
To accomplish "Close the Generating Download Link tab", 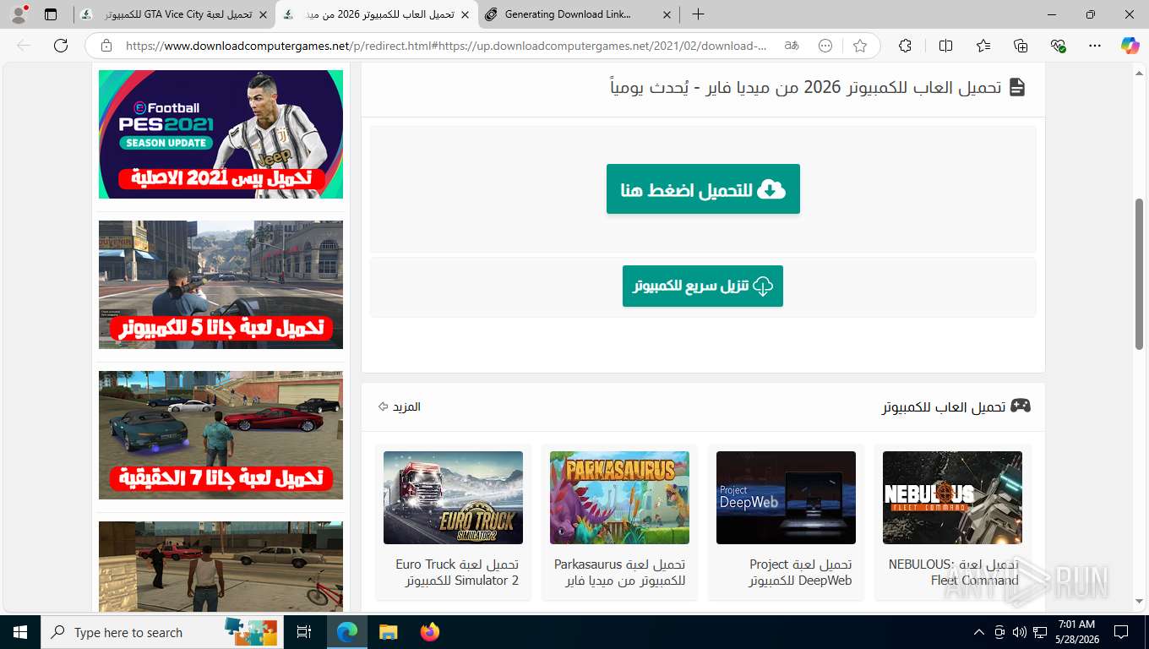I will pyautogui.click(x=667, y=14).
